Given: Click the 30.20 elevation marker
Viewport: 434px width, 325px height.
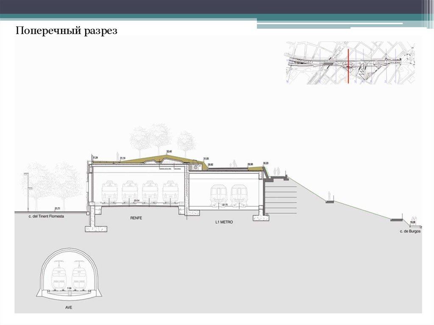Looking at the screenshot, I should 266,163.
